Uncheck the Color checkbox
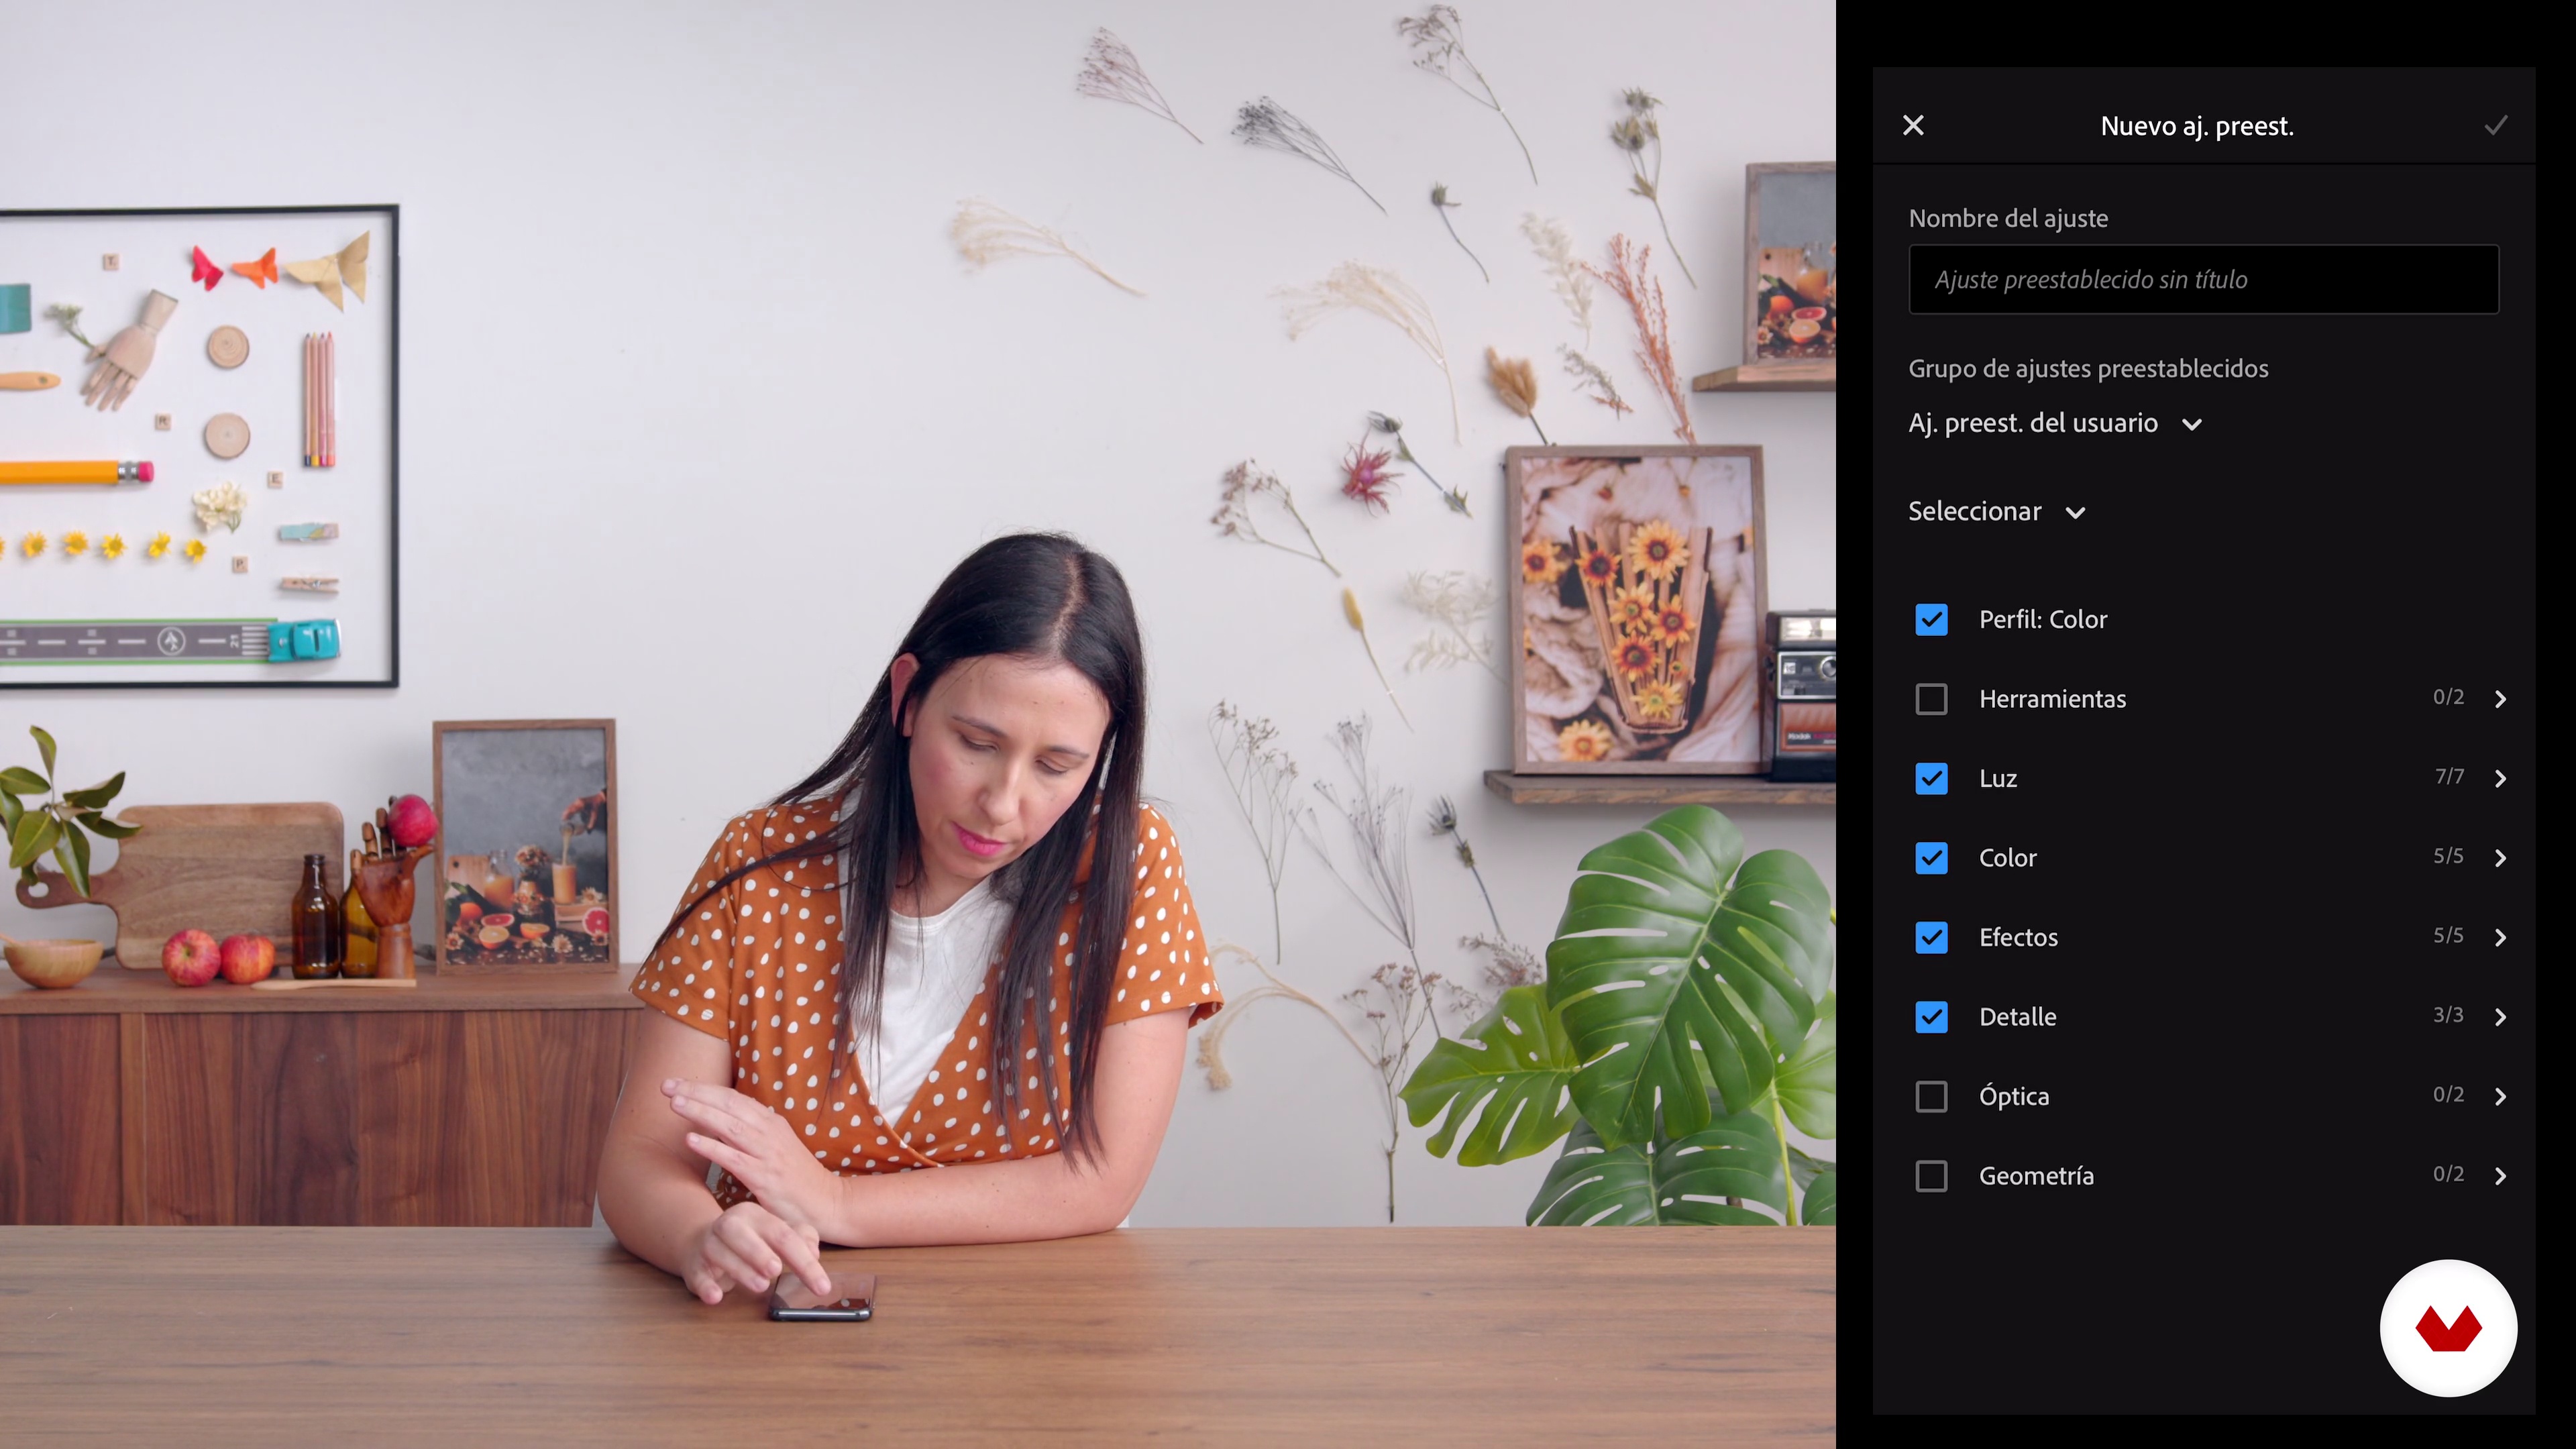This screenshot has width=2576, height=1449. 1931,858
